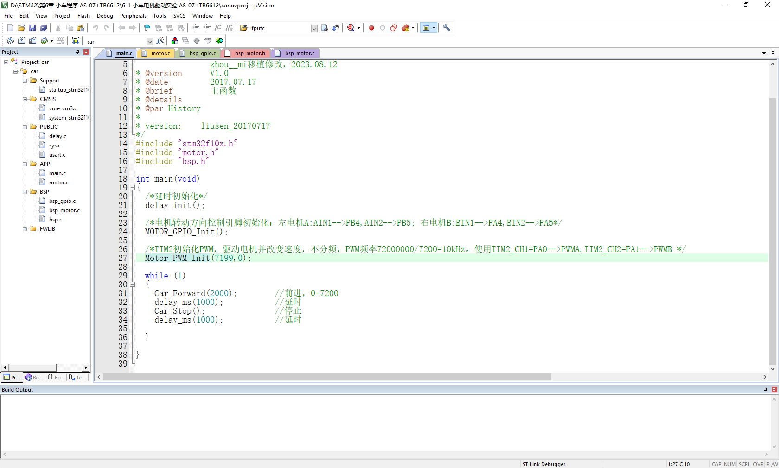Expand the FWLIB group in project tree

(x=25, y=229)
